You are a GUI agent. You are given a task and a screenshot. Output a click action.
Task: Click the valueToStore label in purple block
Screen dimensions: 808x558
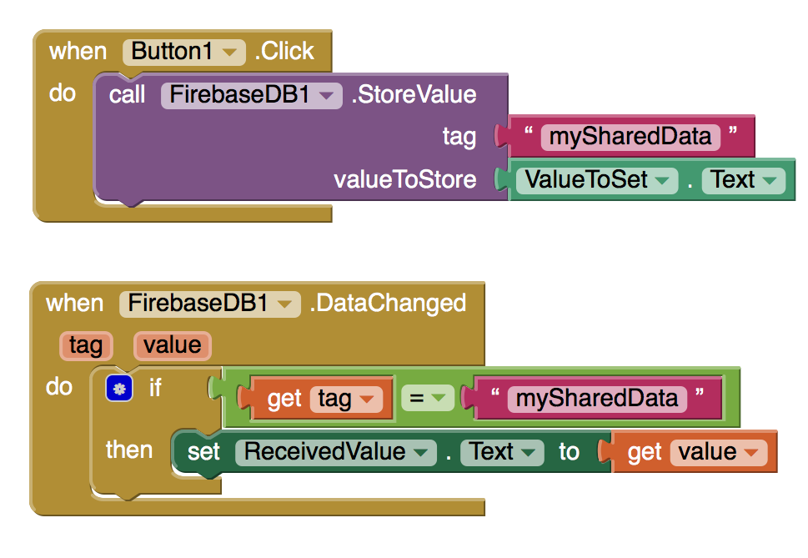405,180
